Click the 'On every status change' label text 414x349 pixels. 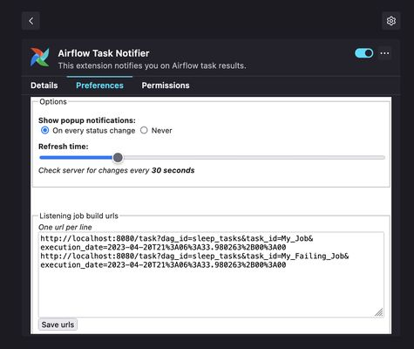[94, 131]
